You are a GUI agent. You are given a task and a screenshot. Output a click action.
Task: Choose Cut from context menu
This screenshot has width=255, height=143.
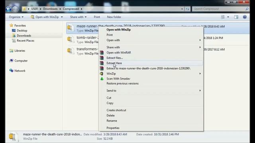(151, 98)
